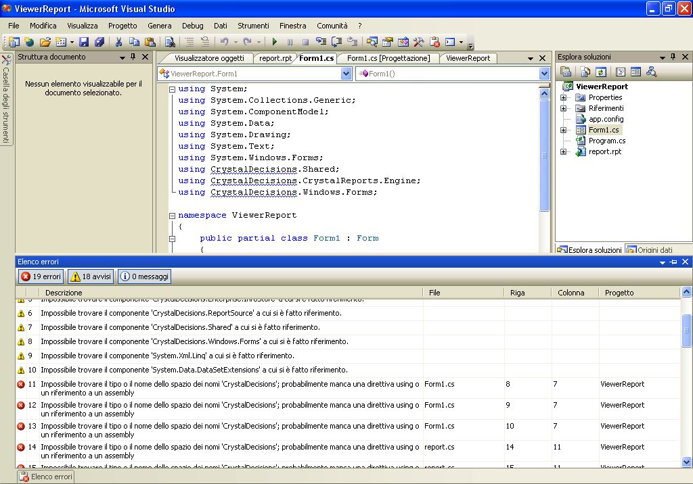The width and height of the screenshot is (693, 484).
Task: Open the document tabs list dropdown arrow
Action: tap(531, 58)
